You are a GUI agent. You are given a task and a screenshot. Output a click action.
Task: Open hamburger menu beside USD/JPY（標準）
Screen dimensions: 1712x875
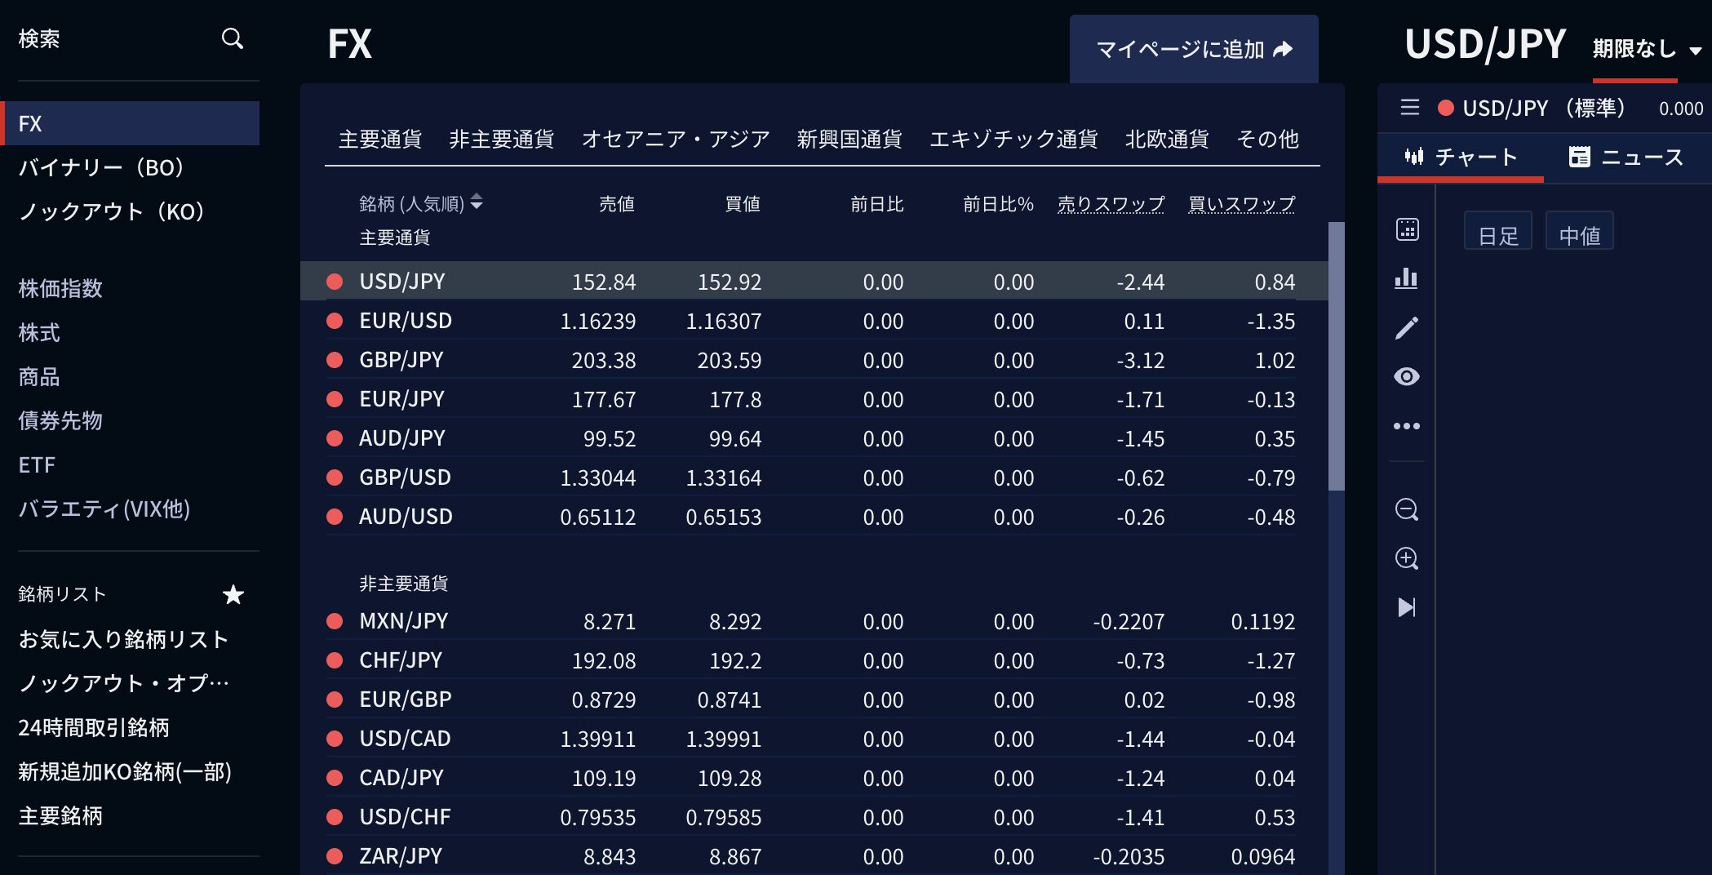coord(1409,108)
